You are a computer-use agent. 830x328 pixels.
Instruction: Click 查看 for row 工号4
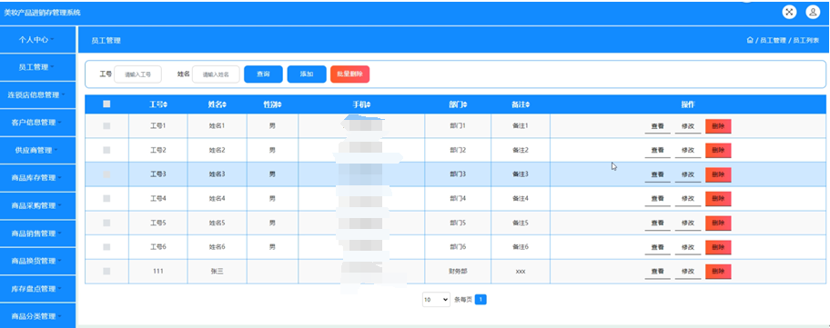(x=657, y=199)
